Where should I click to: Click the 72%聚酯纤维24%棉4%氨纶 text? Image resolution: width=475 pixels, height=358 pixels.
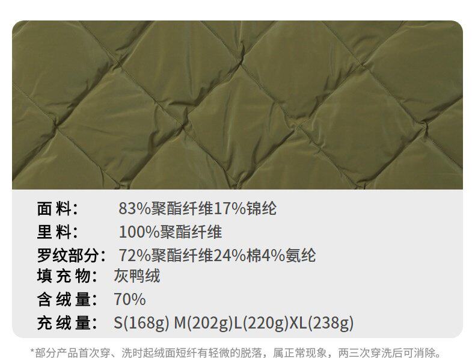[217, 255]
